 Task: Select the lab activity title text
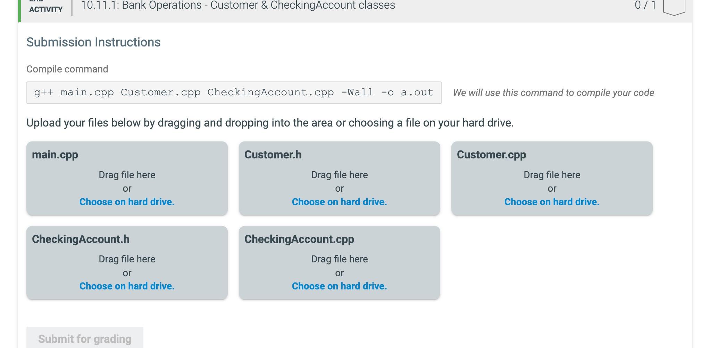pos(237,5)
